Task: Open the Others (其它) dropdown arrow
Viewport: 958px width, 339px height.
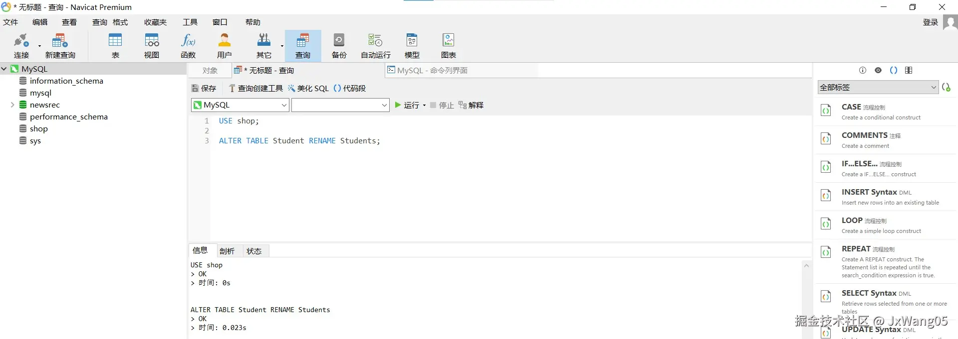Action: (282, 46)
